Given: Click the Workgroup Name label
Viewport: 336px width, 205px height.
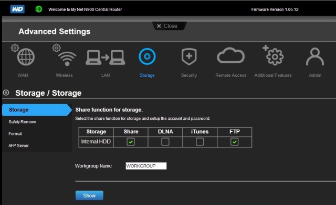Looking at the screenshot, I should pos(93,166).
